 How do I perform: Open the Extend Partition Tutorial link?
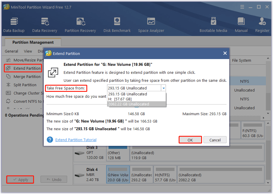tap(76, 140)
